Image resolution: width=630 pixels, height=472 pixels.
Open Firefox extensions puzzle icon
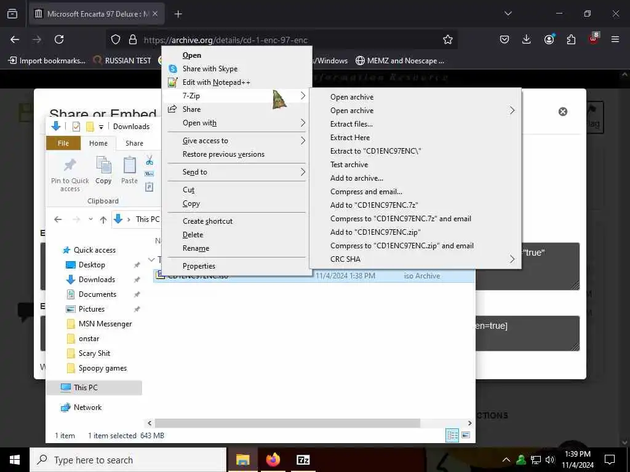571,39
